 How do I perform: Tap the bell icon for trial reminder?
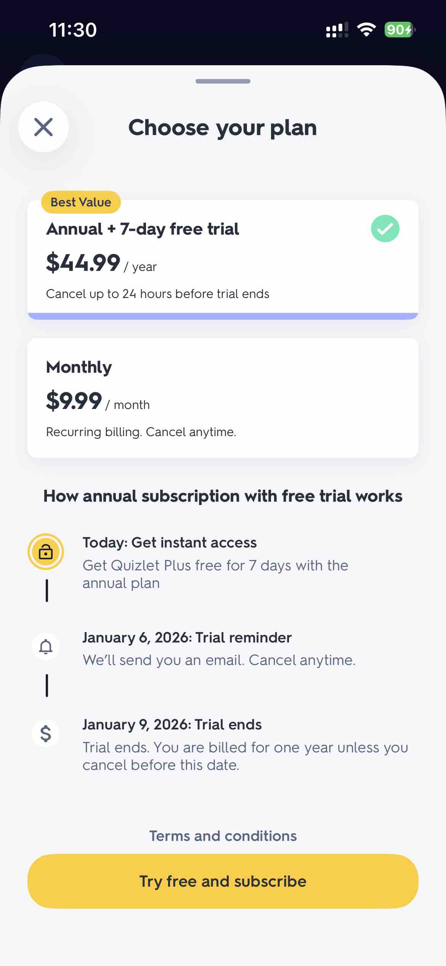46,647
